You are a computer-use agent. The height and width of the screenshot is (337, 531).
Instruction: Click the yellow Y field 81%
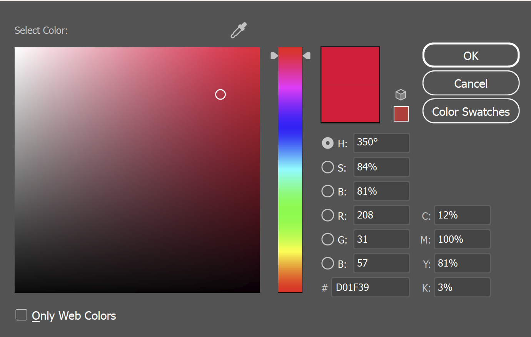462,263
